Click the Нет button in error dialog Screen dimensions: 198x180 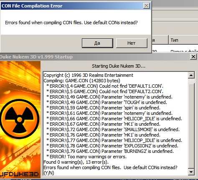(132, 43)
